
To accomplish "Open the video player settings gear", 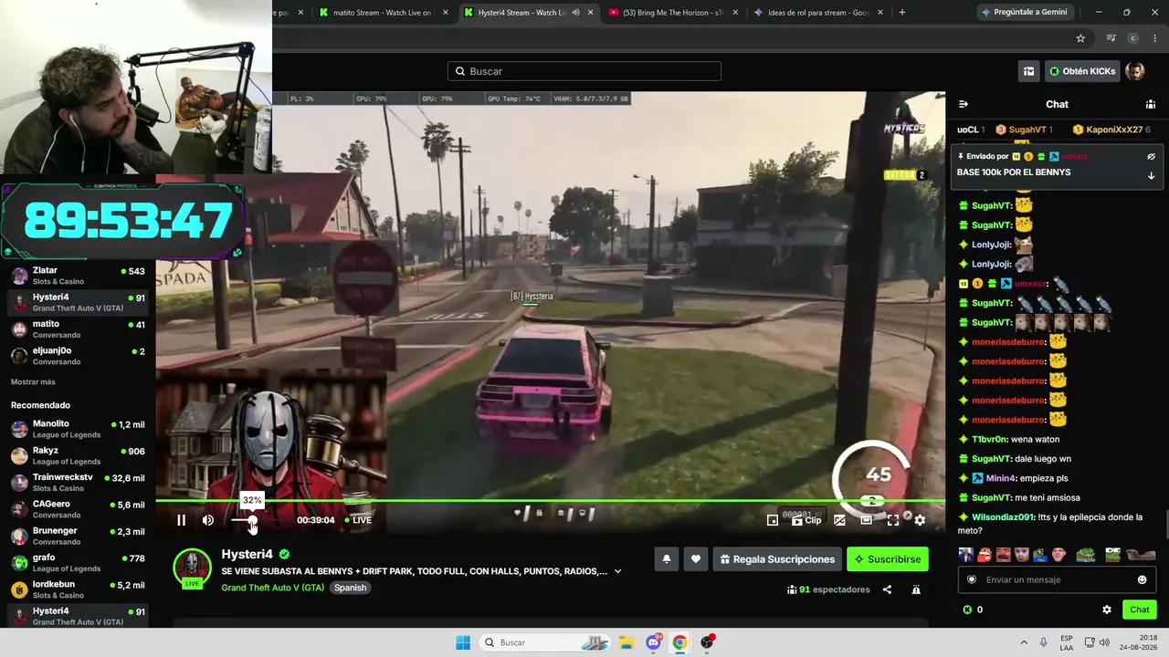I will coord(920,520).
